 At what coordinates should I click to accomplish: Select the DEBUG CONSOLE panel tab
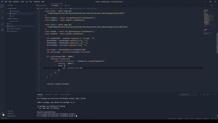[x=65, y=95]
